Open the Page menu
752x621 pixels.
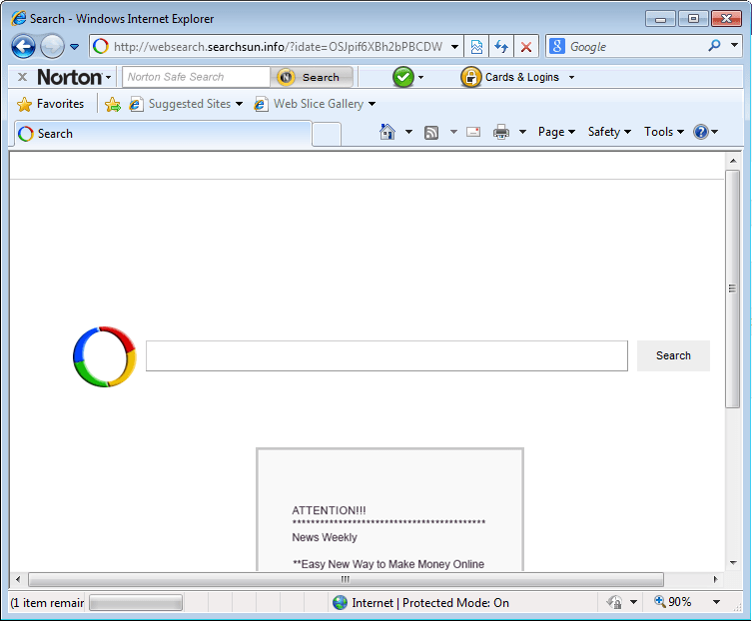[x=556, y=132]
